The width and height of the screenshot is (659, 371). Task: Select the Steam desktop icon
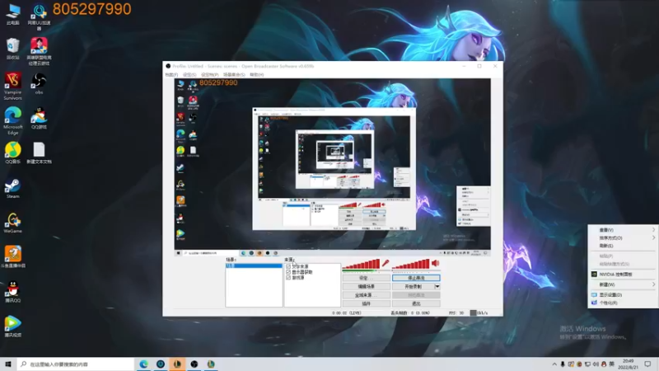click(12, 188)
